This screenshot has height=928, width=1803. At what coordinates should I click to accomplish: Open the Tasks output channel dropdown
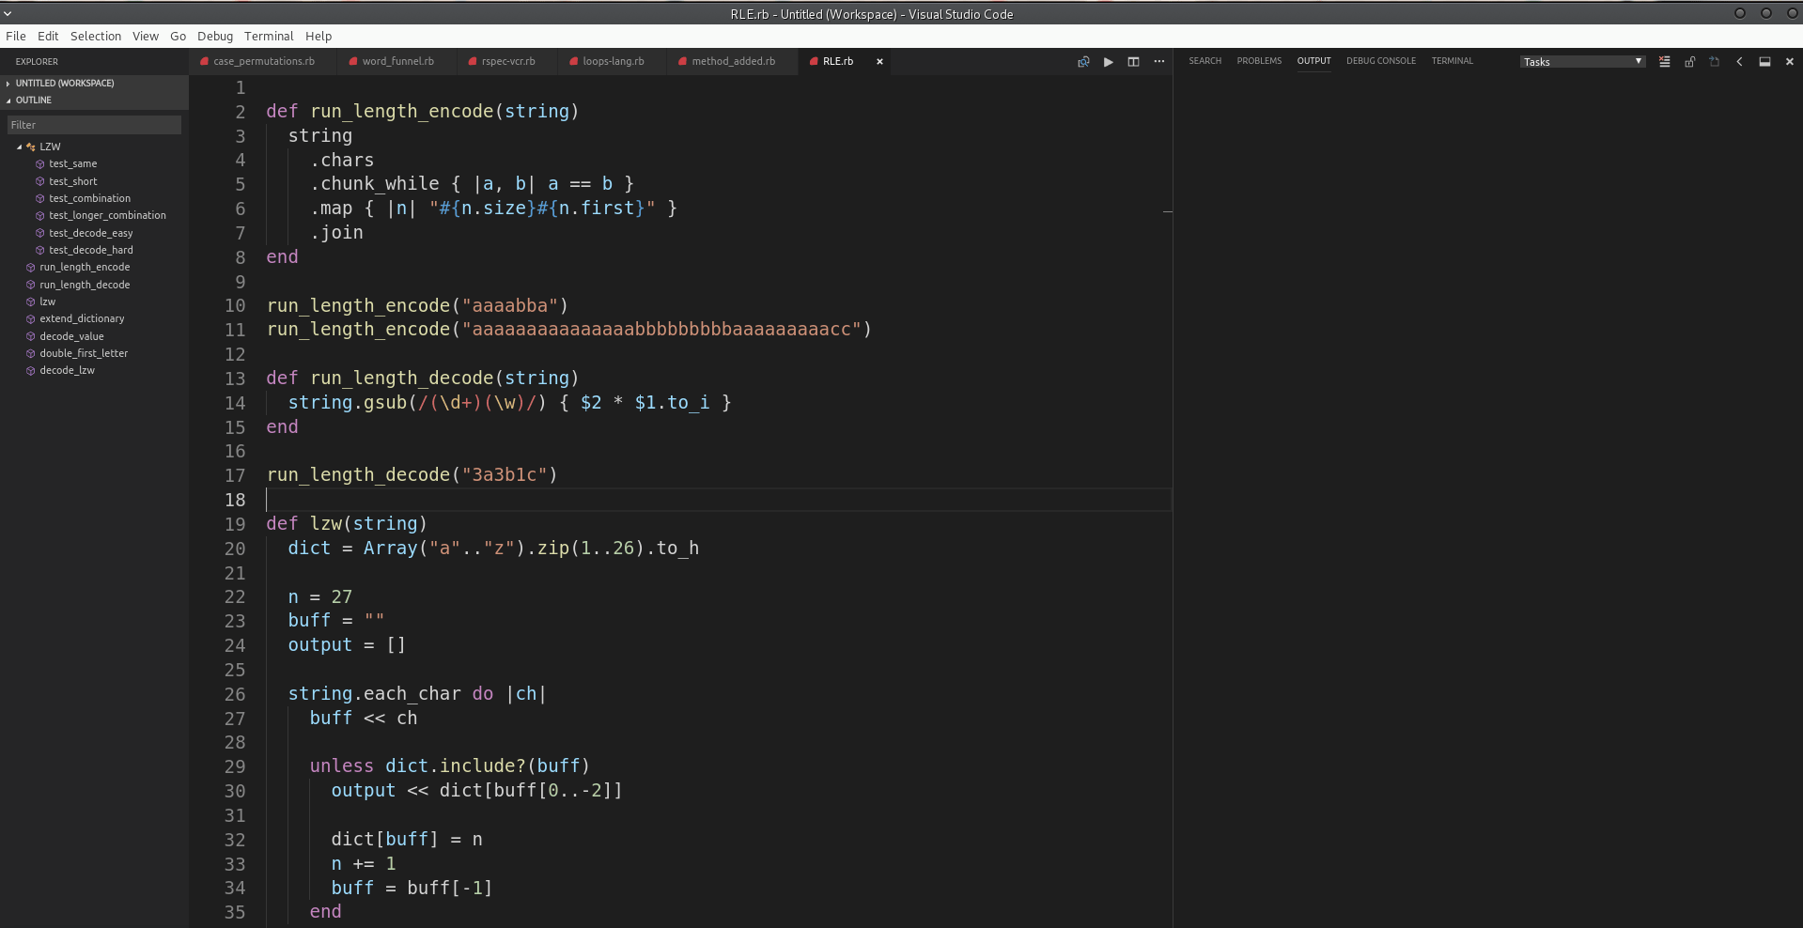(x=1581, y=62)
